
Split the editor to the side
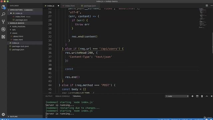pos(207,6)
